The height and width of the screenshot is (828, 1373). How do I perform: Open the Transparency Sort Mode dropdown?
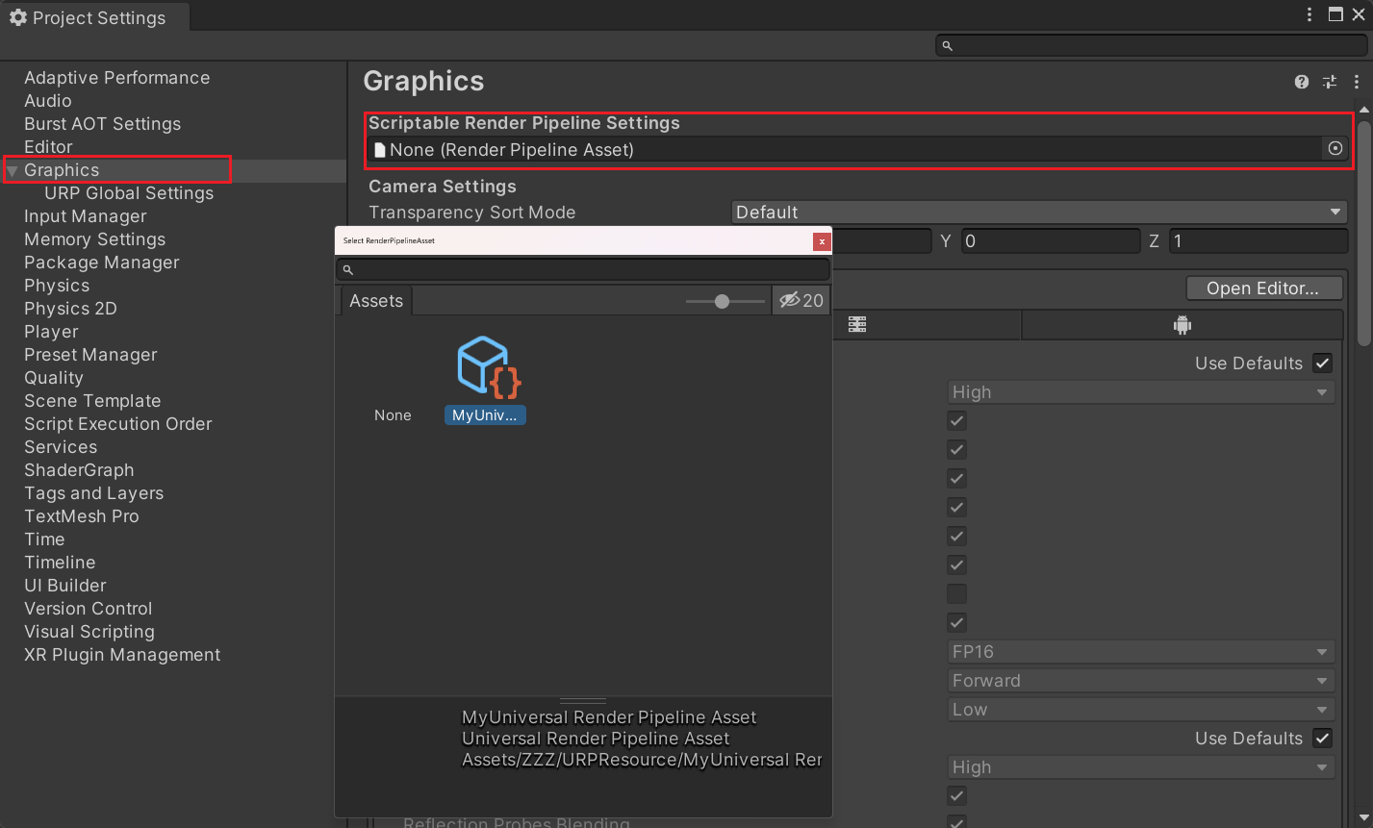click(x=1039, y=213)
